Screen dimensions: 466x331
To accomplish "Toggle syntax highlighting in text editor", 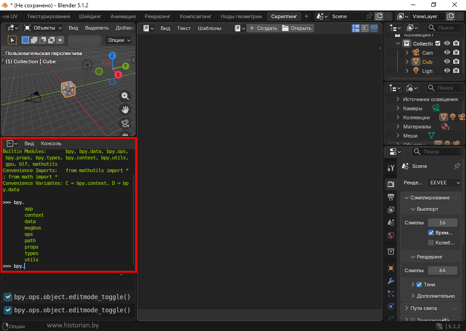I will click(374, 28).
